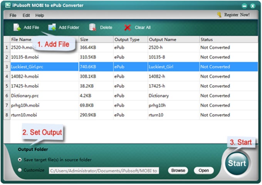
Task: Select the rturn10.mobi file name
Action: tap(24, 115)
